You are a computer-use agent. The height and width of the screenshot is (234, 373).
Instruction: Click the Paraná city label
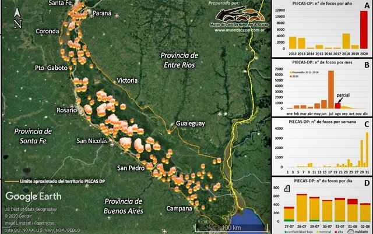coord(102,13)
